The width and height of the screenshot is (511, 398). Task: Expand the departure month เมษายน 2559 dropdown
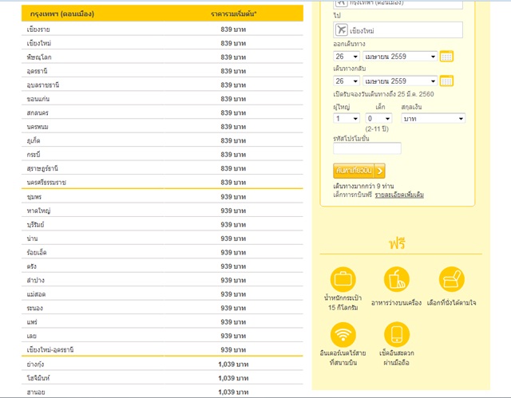click(400, 57)
